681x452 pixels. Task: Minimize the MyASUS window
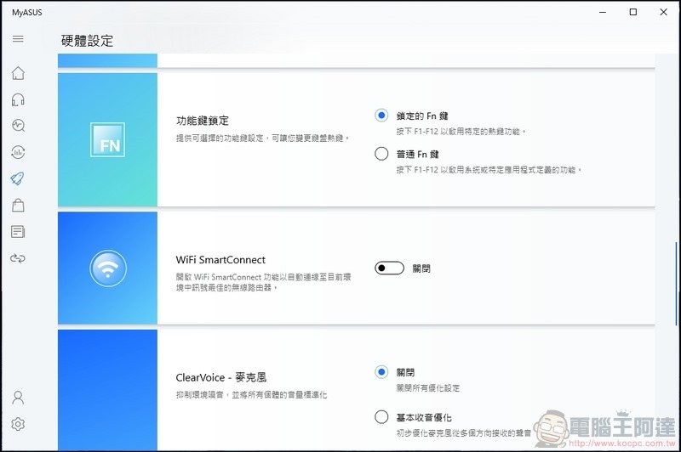[x=603, y=12]
